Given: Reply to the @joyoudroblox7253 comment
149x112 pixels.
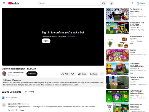Looking at the screenshot, I should click(22, 110).
